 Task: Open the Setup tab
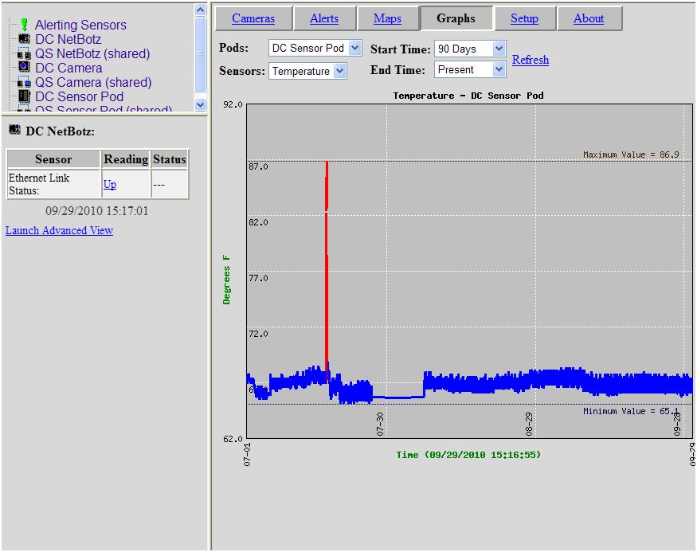coord(525,18)
